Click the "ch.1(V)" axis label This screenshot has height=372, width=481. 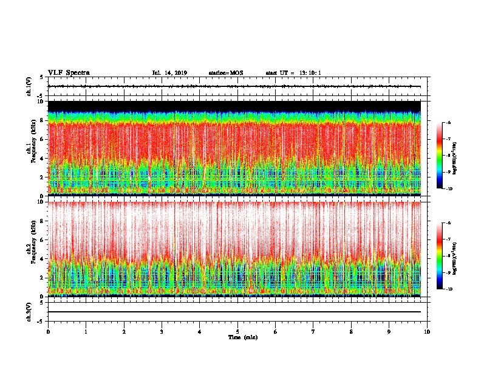[x=29, y=86]
